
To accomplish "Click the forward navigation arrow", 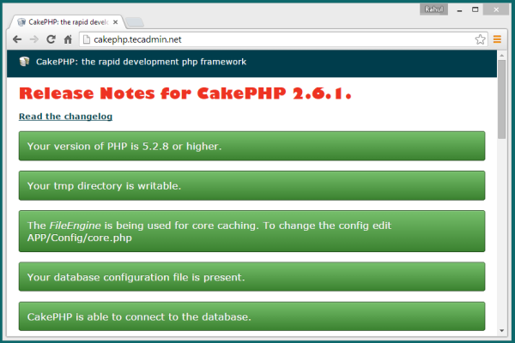I will pyautogui.click(x=34, y=39).
